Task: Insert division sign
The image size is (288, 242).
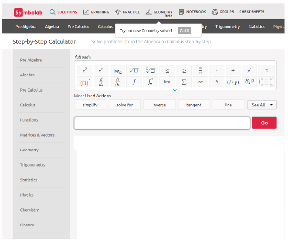Action: point(233,70)
